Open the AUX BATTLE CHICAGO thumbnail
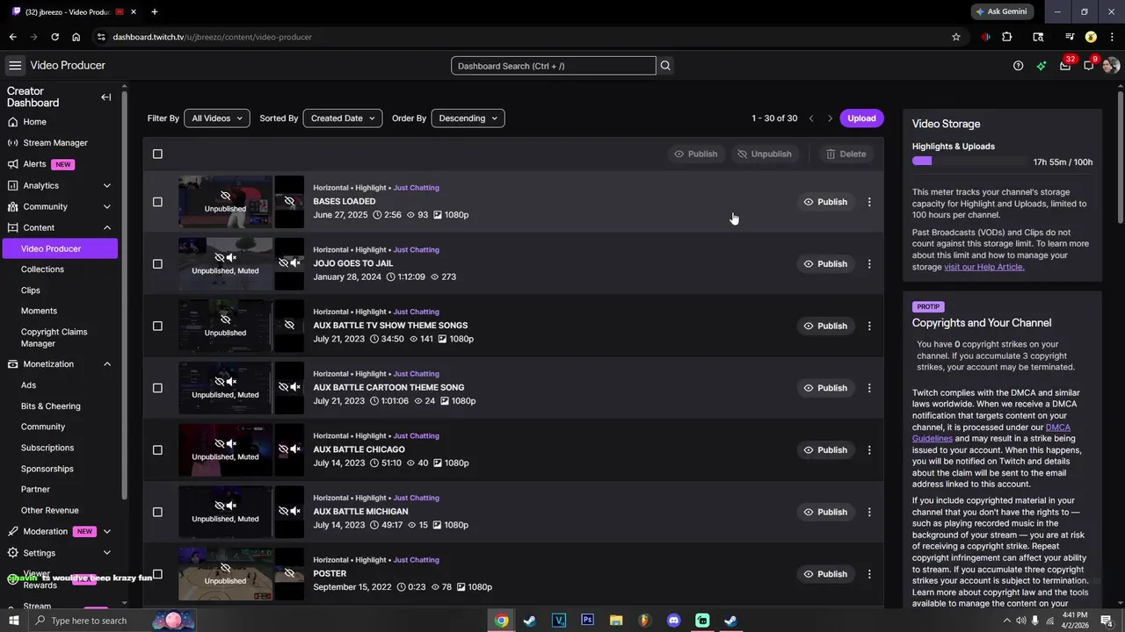Viewport: 1125px width, 632px height. click(225, 450)
